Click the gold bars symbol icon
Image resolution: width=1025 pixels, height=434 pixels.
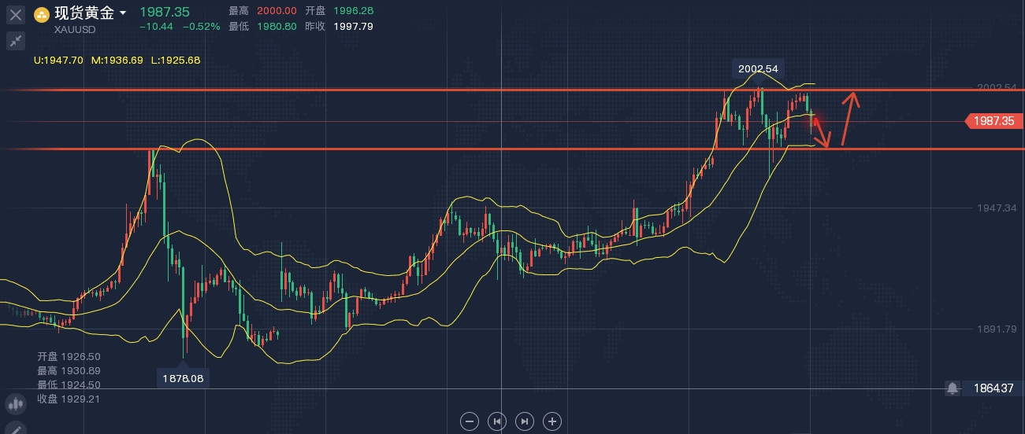click(42, 14)
